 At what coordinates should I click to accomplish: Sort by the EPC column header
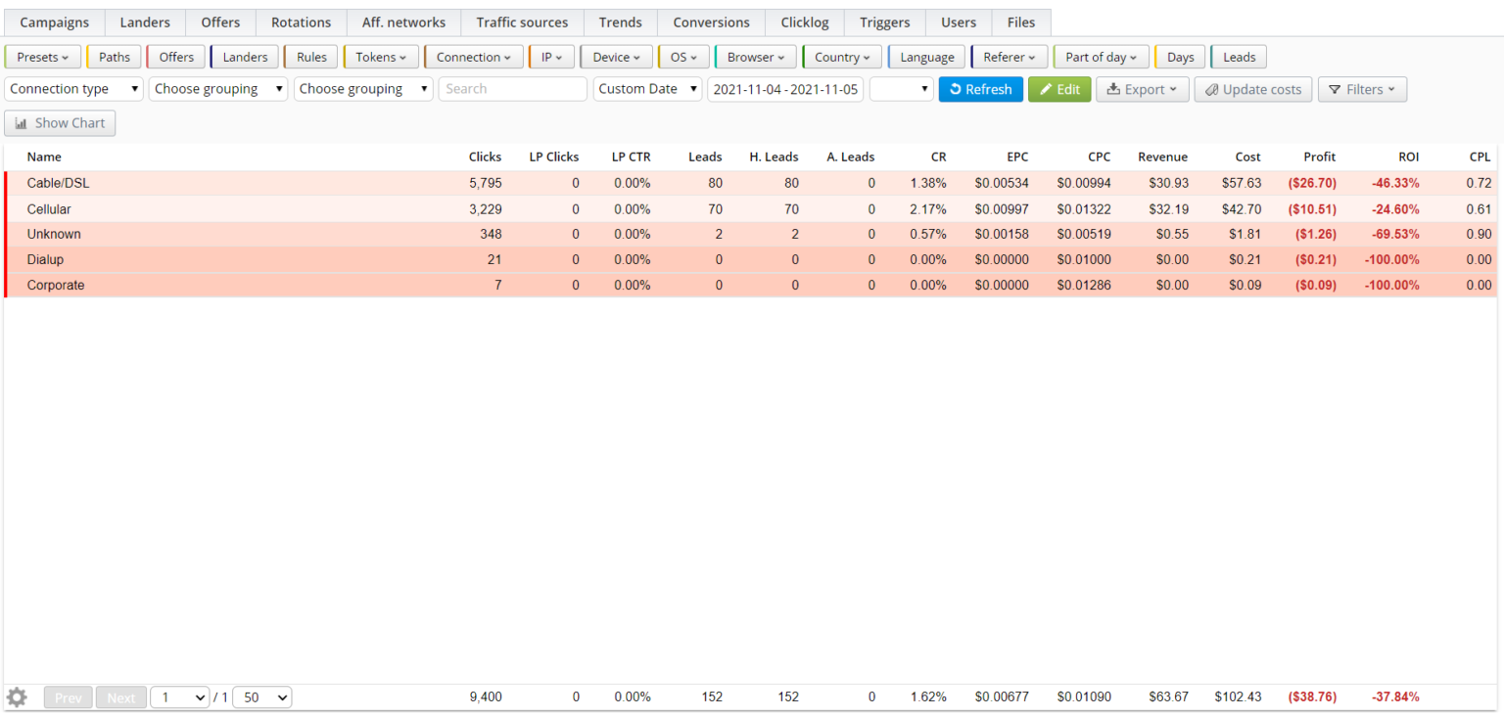pyautogui.click(x=1017, y=157)
